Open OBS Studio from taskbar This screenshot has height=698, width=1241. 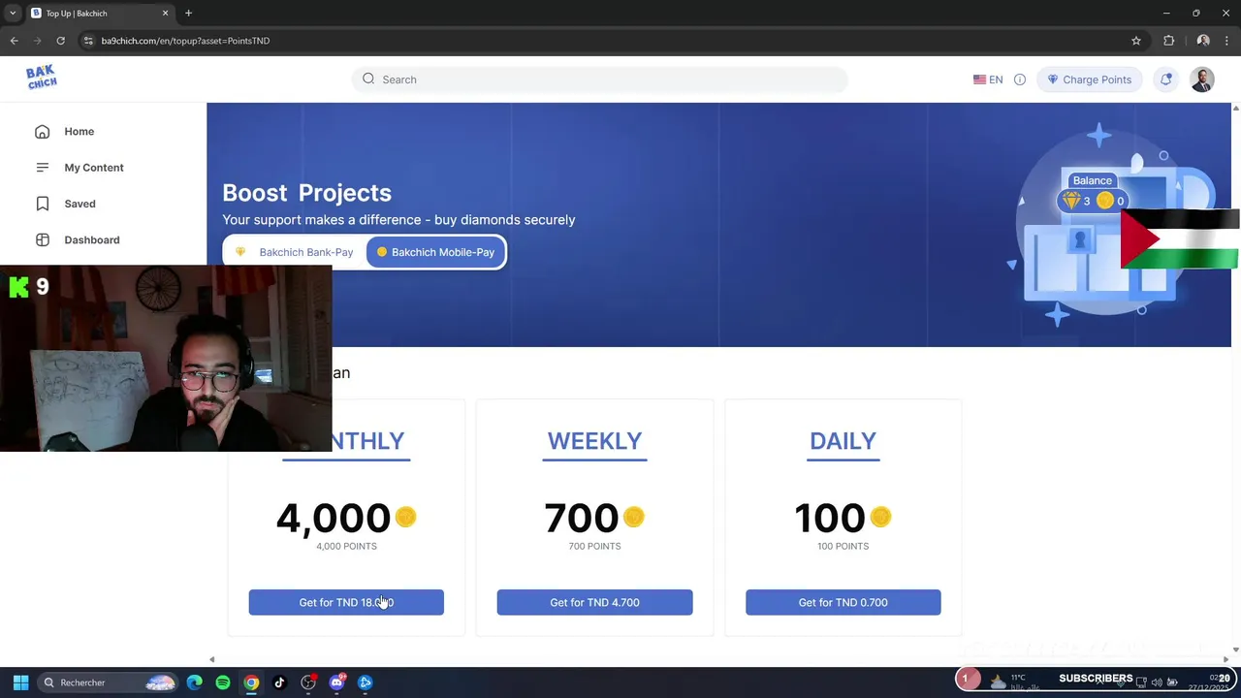tap(308, 682)
